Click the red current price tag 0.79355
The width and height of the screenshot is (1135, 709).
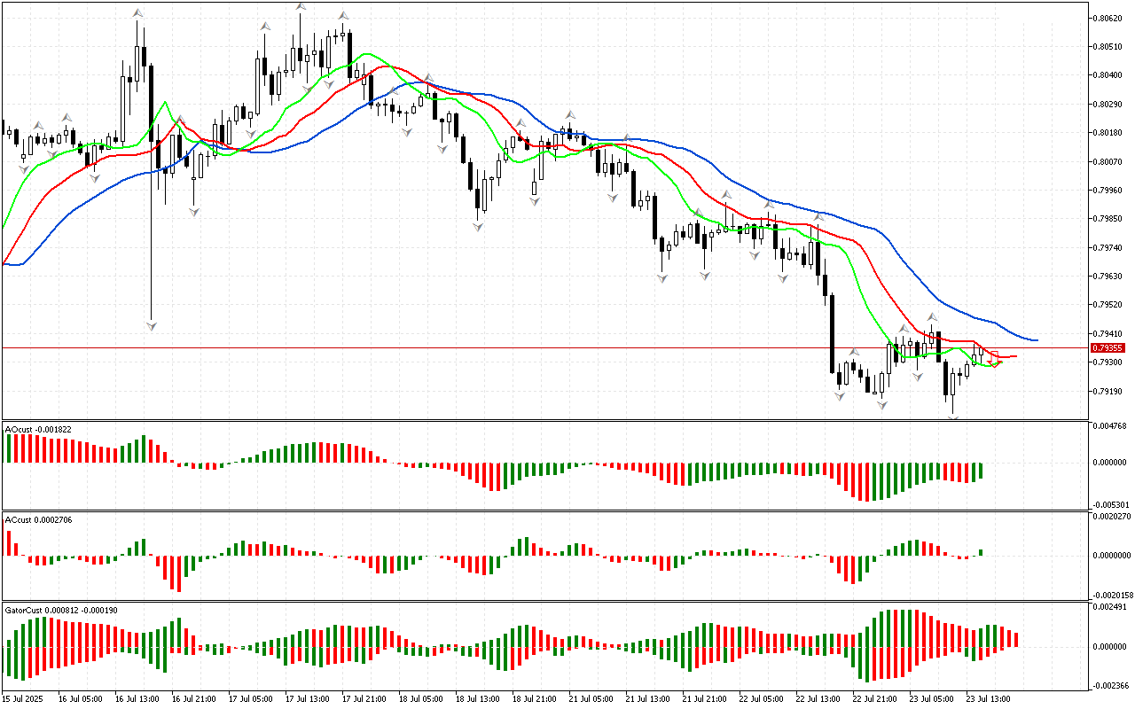(x=1108, y=348)
